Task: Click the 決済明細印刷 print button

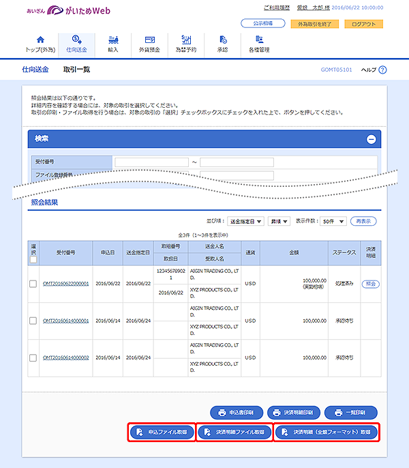Action: (294, 413)
